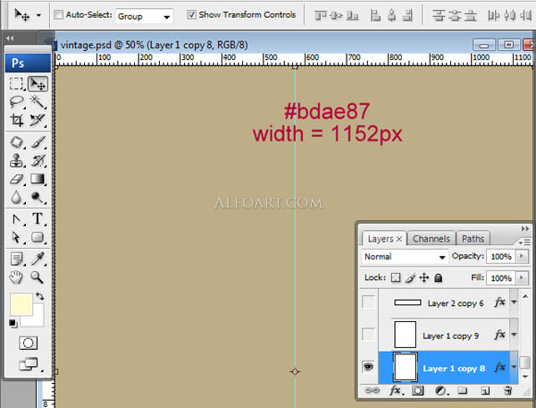This screenshot has width=536, height=408.
Task: Select the Rectangular Marquee tool
Action: click(x=16, y=83)
